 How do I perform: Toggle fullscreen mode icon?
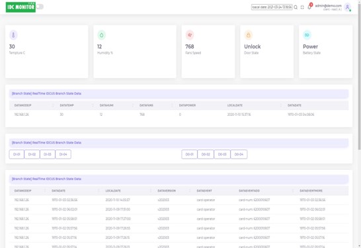click(x=302, y=7)
